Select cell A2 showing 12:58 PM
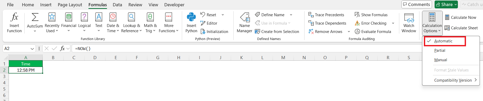Viewport: 483px width, 101px height. pos(26,70)
